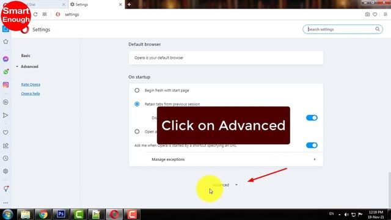
Task: Open Instagram in the sidebar
Action: 5,85
